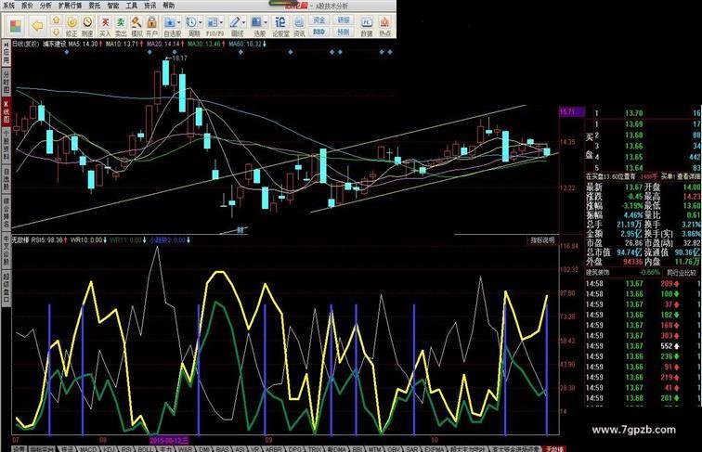Image resolution: width=702 pixels, height=452 pixels.
Task: Open the 智能 menu
Action: (x=113, y=6)
